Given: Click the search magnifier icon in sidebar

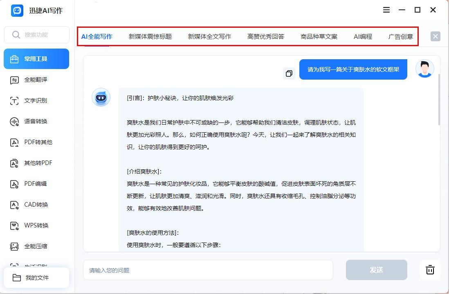Looking at the screenshot, I should [16, 35].
